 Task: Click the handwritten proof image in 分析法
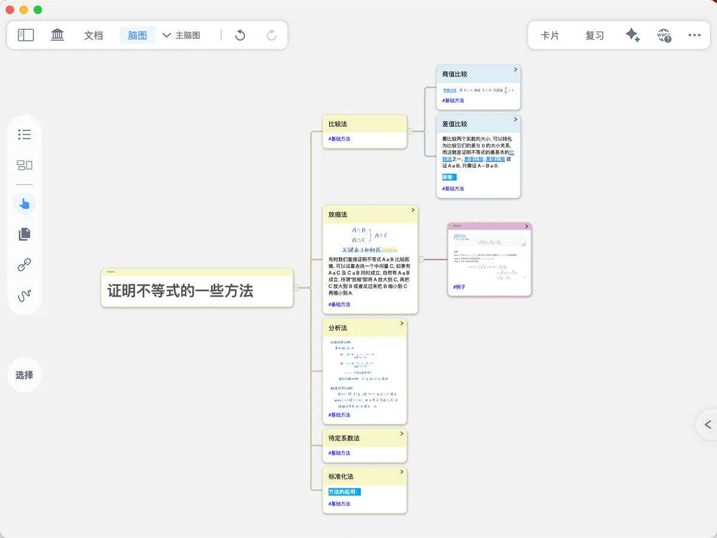364,374
